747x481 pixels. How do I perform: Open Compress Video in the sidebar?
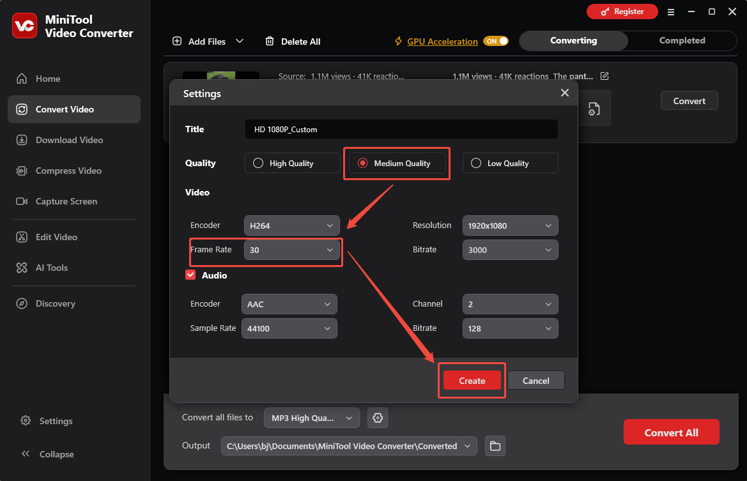74,171
